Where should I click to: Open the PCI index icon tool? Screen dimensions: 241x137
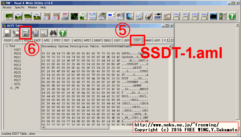point(18,16)
